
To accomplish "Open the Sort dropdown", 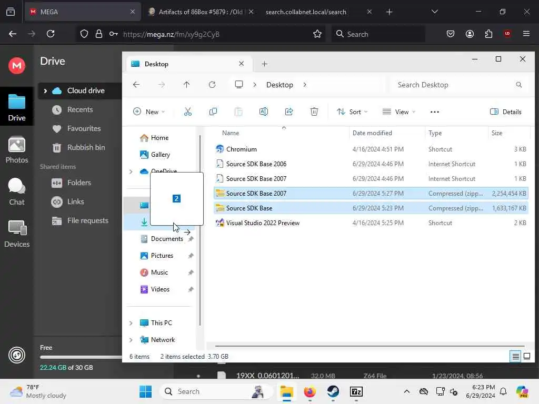I will [x=352, y=112].
